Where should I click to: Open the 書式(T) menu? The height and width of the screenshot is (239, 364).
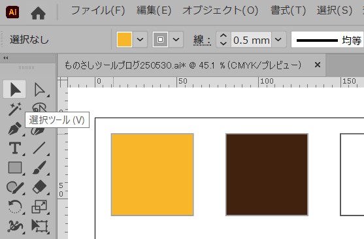coord(288,10)
